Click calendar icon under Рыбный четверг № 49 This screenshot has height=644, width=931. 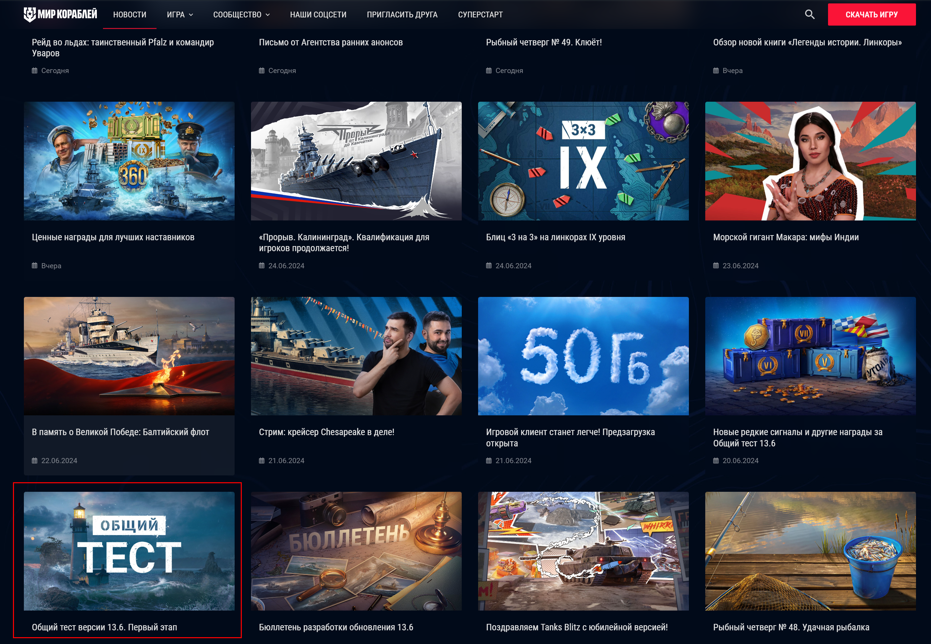tap(489, 71)
